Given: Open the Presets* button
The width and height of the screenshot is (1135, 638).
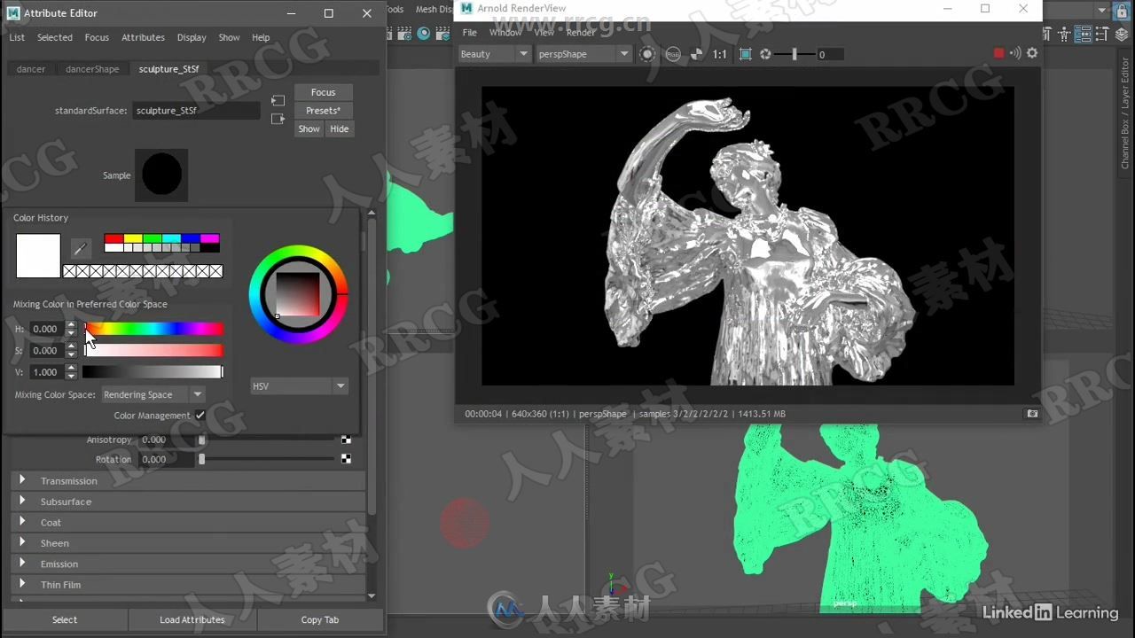Looking at the screenshot, I should pos(323,111).
